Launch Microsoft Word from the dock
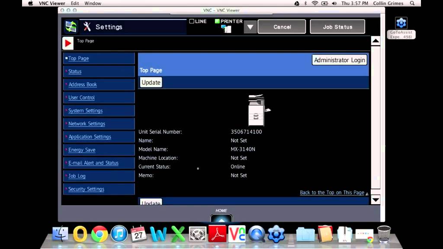 click(158, 234)
